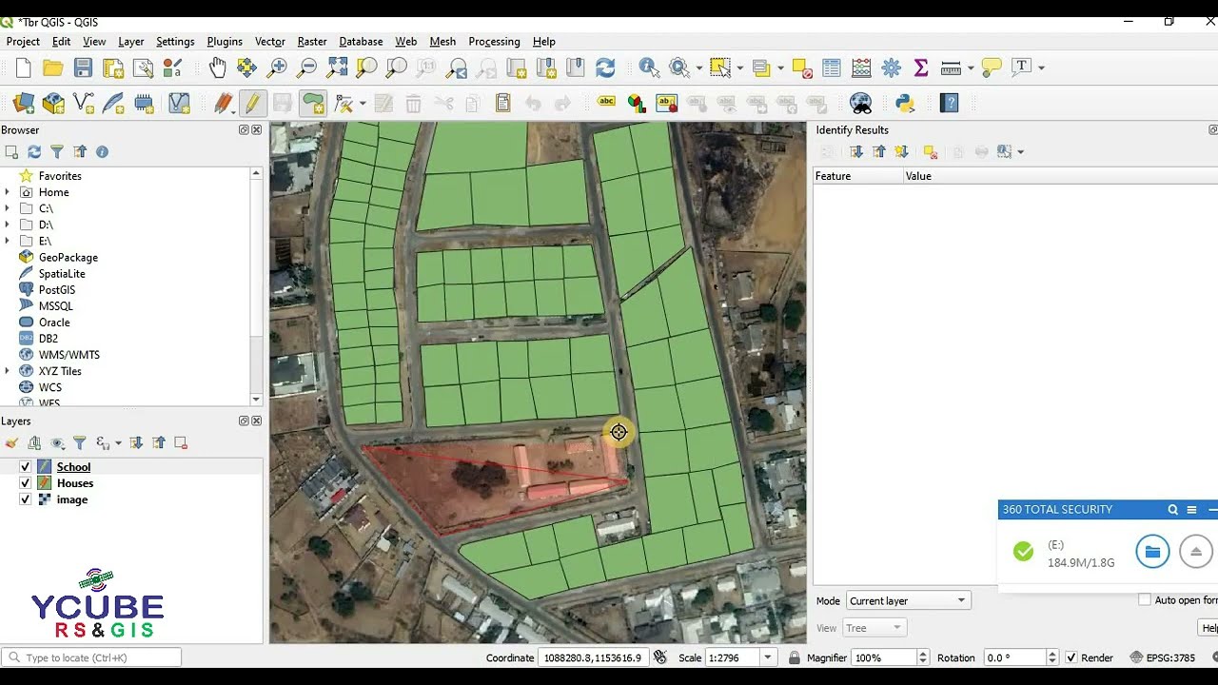The height and width of the screenshot is (685, 1218).
Task: Open the Data Source Manager
Action: click(x=24, y=103)
